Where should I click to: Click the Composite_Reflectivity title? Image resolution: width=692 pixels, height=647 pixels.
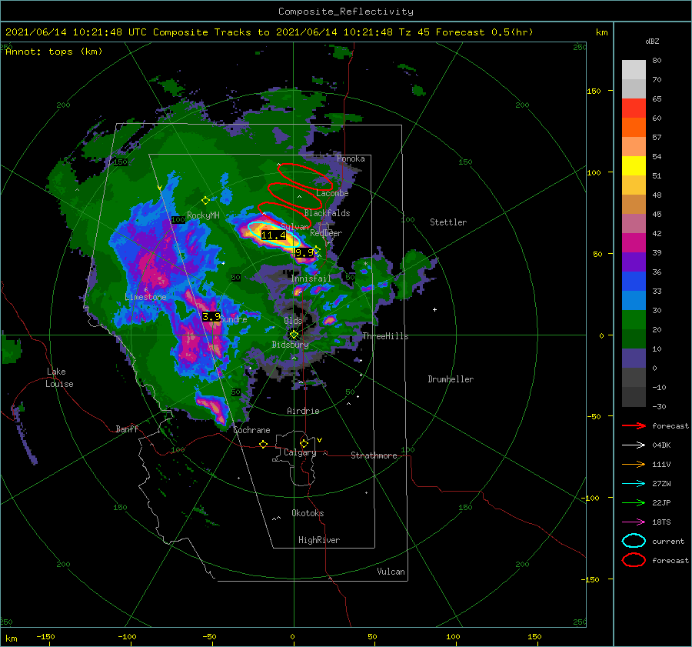[346, 12]
